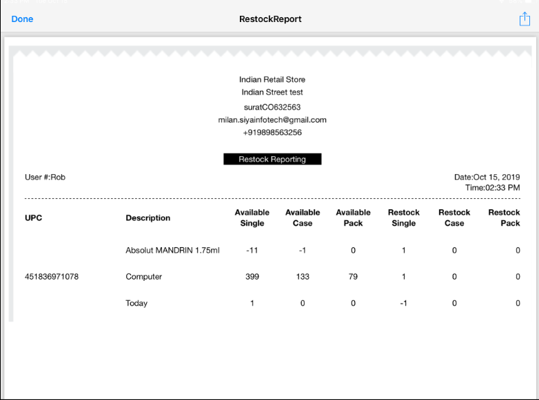
Task: Tap the milan.siyainfotech@gmail.com email address
Action: coord(272,120)
